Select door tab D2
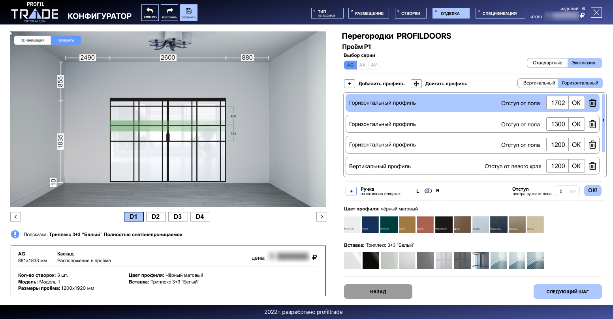This screenshot has width=613, height=319. coord(156,217)
